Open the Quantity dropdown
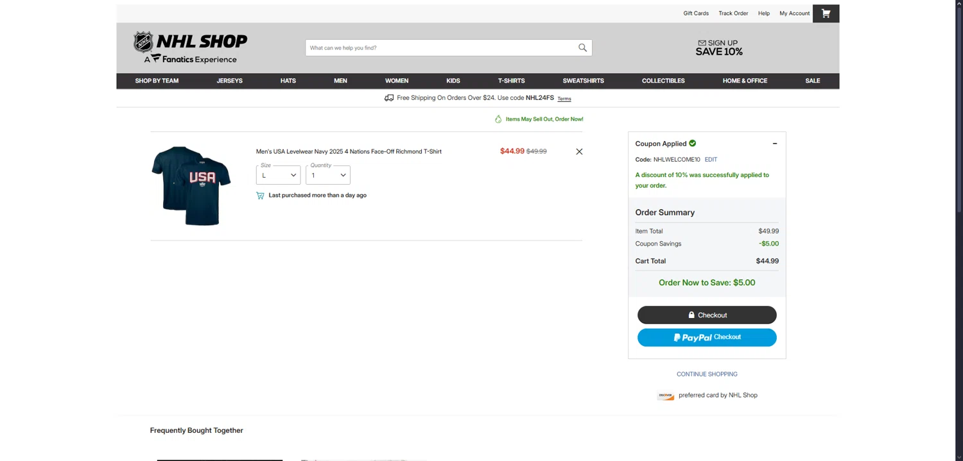Image resolution: width=963 pixels, height=461 pixels. pyautogui.click(x=327, y=175)
